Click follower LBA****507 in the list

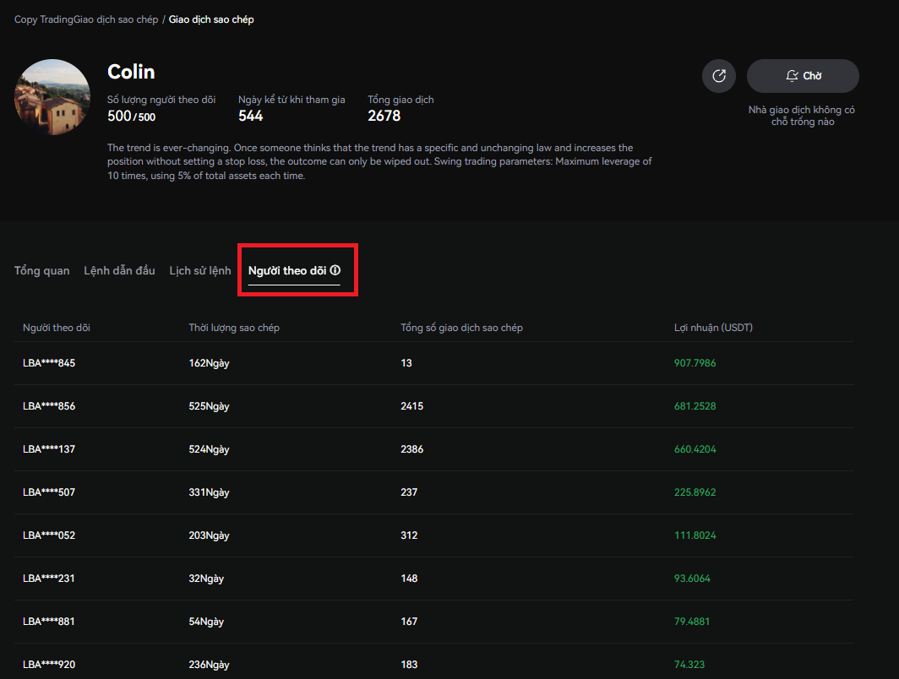(49, 492)
